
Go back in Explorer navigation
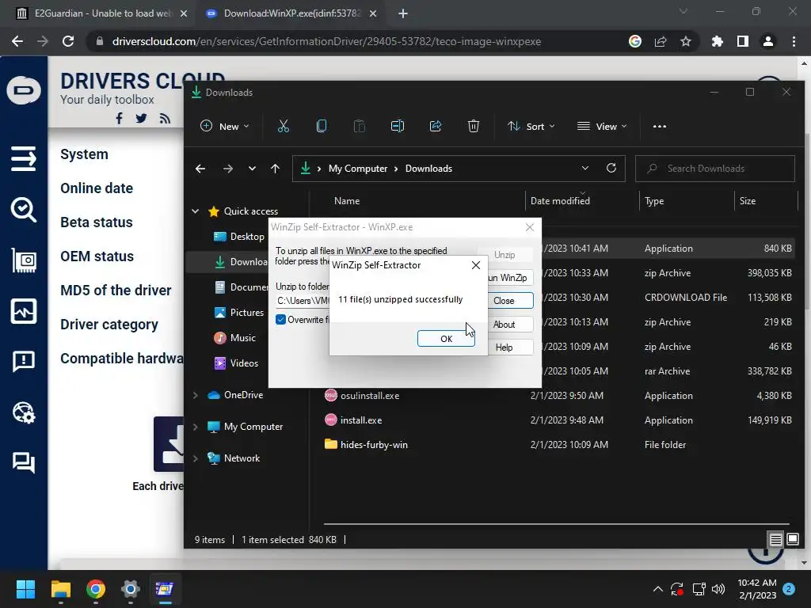(200, 169)
